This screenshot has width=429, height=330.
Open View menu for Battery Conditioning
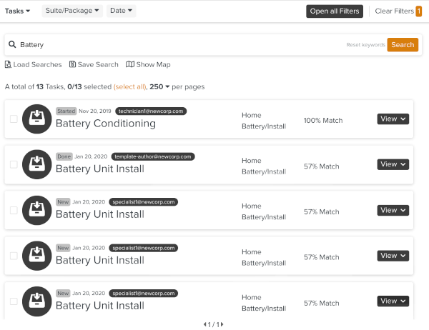tap(393, 119)
